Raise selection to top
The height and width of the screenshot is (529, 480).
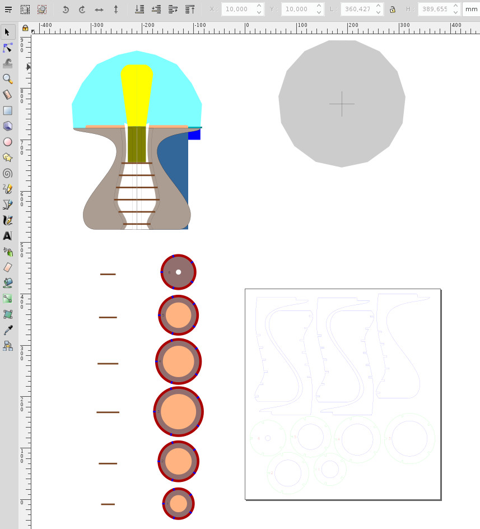tap(190, 10)
